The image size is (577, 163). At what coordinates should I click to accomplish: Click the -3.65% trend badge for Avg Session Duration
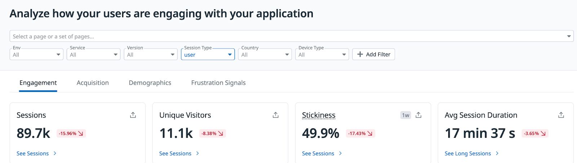tap(535, 133)
